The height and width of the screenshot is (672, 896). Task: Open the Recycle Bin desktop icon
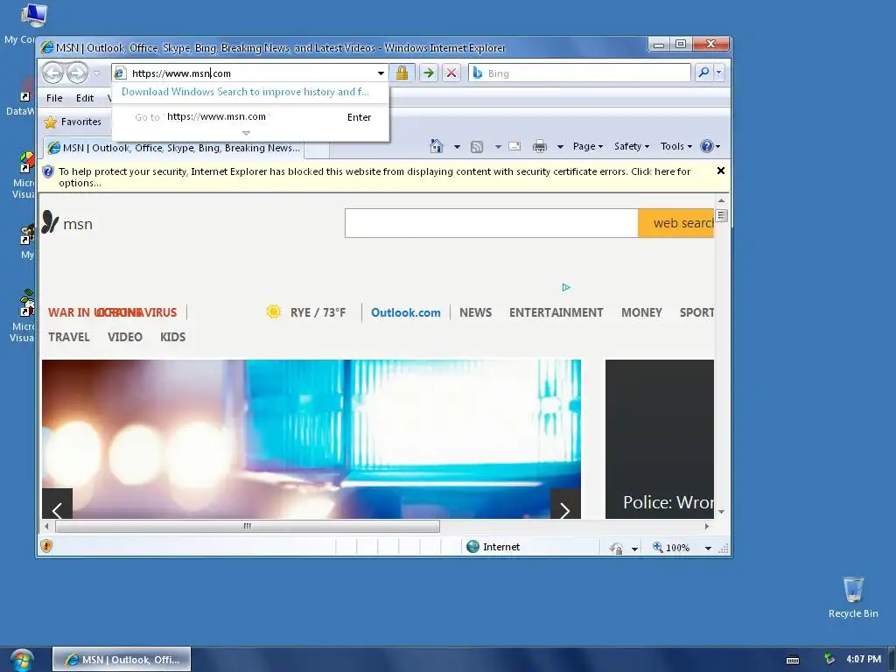click(853, 597)
